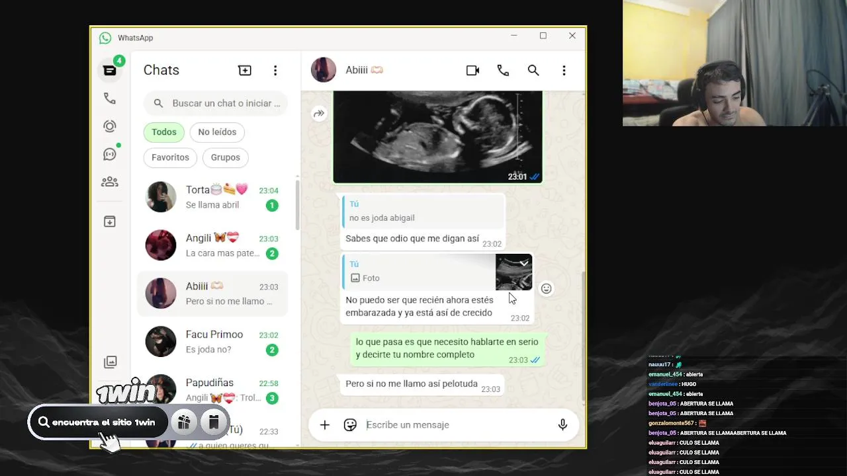Viewport: 847px width, 476px height.
Task: Click the search magnifier icon in chat search
Action: click(x=158, y=103)
